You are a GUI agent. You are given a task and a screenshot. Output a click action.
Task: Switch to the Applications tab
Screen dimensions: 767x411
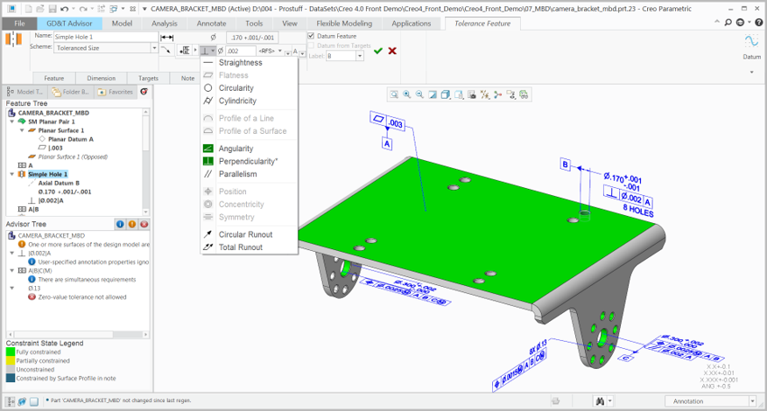tap(412, 24)
